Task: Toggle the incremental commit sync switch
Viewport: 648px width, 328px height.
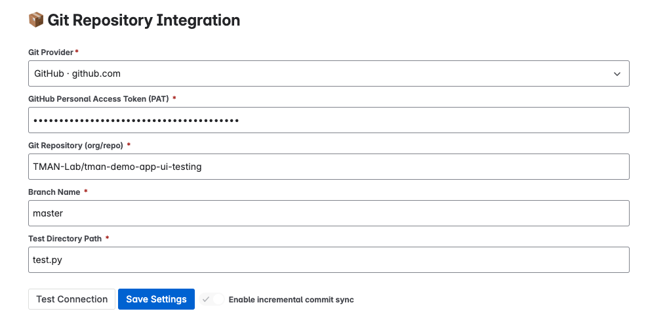Action: pyautogui.click(x=212, y=299)
